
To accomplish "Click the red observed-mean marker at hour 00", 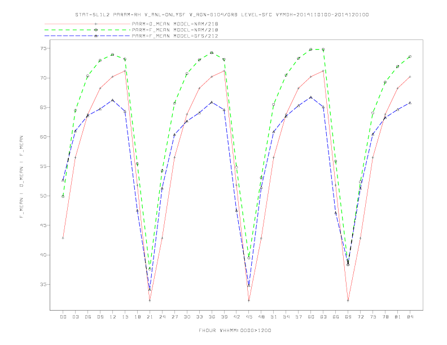I will [63, 238].
